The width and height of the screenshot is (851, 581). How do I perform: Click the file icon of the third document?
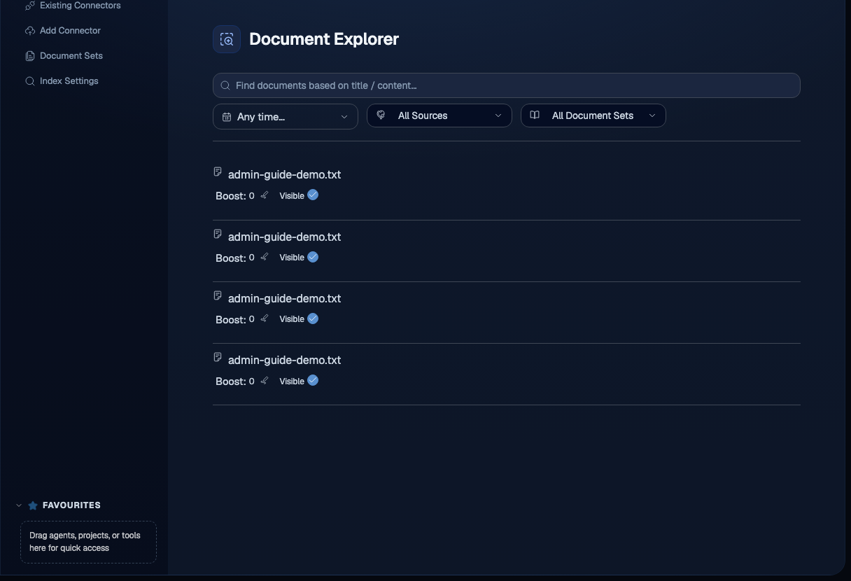[x=218, y=295]
